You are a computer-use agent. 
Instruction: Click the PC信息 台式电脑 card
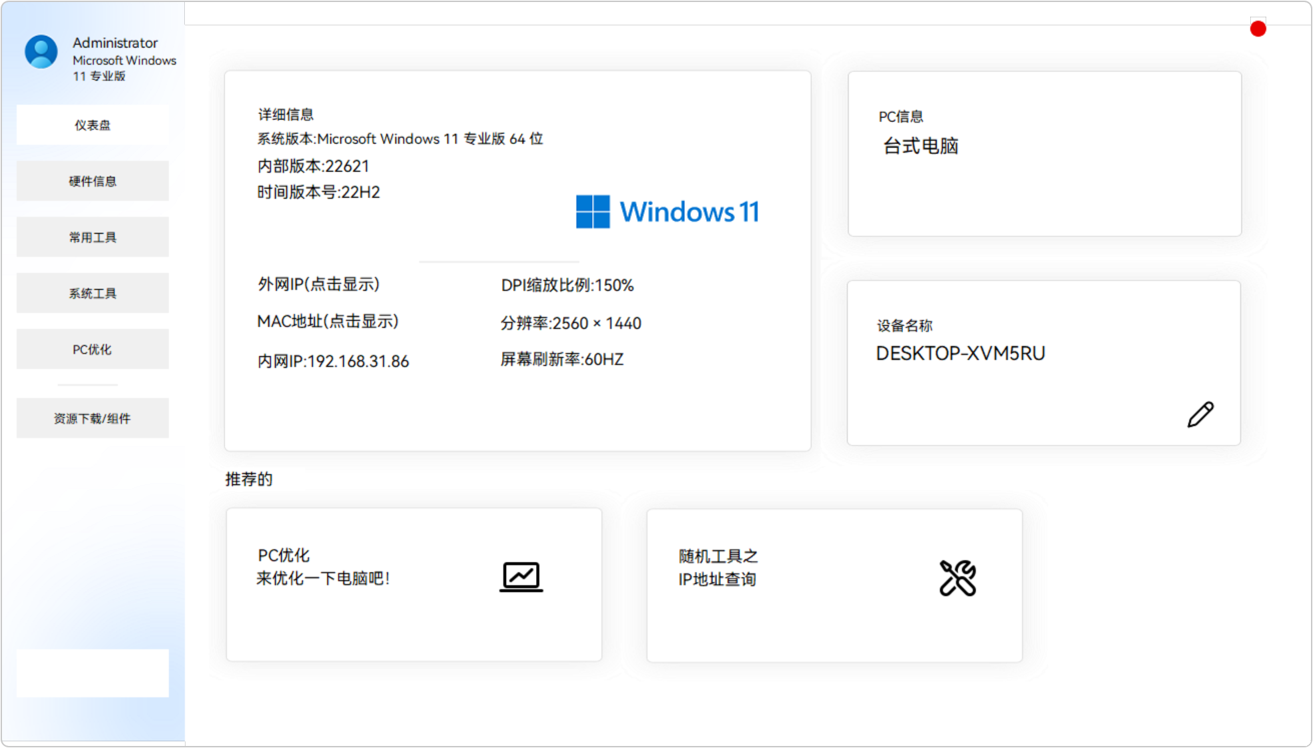tap(1045, 153)
